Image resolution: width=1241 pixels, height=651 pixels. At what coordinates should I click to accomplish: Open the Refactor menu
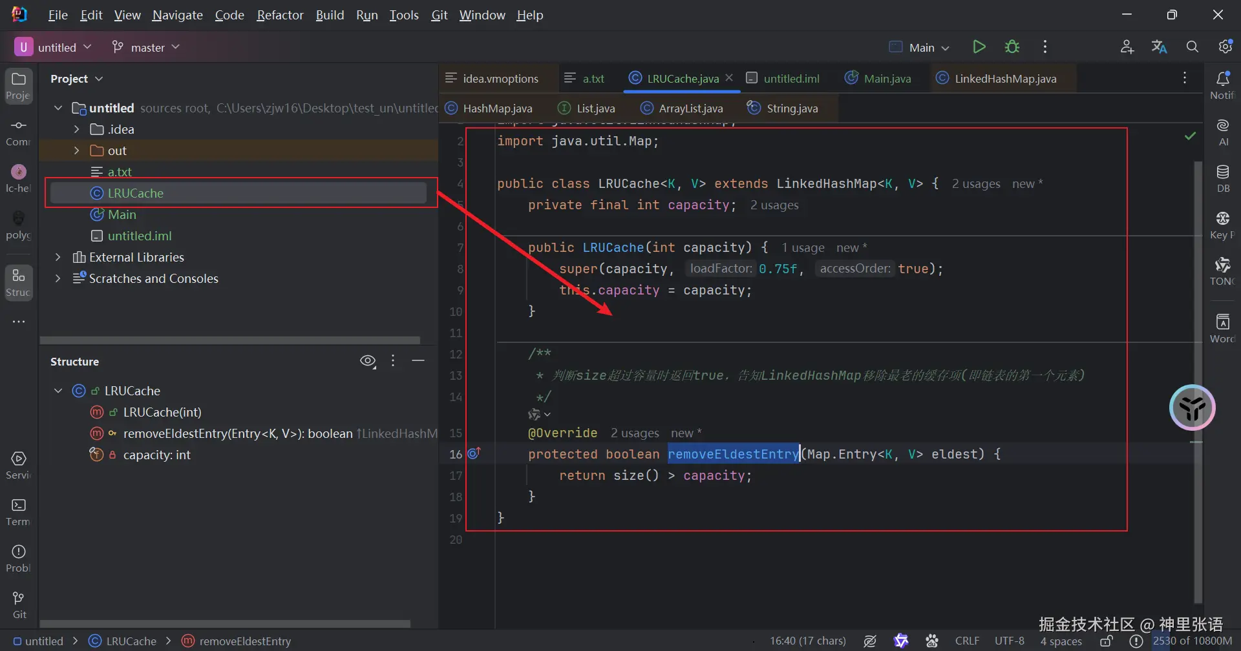coord(279,15)
